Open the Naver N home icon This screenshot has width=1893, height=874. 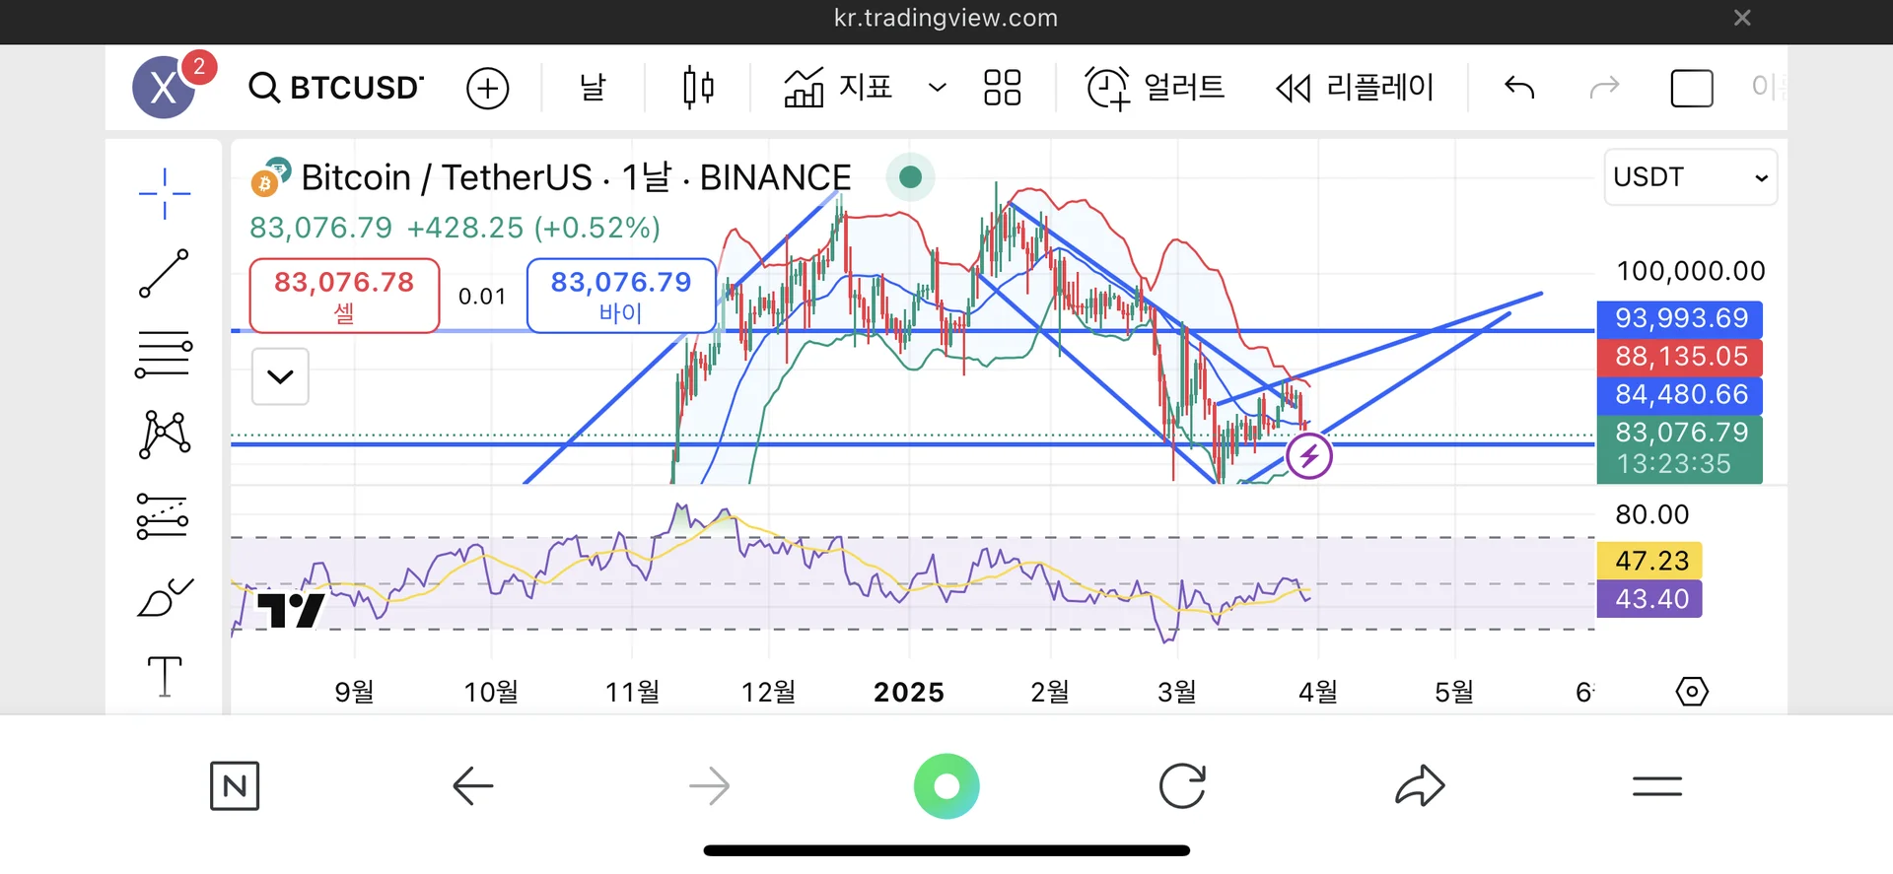pyautogui.click(x=235, y=786)
